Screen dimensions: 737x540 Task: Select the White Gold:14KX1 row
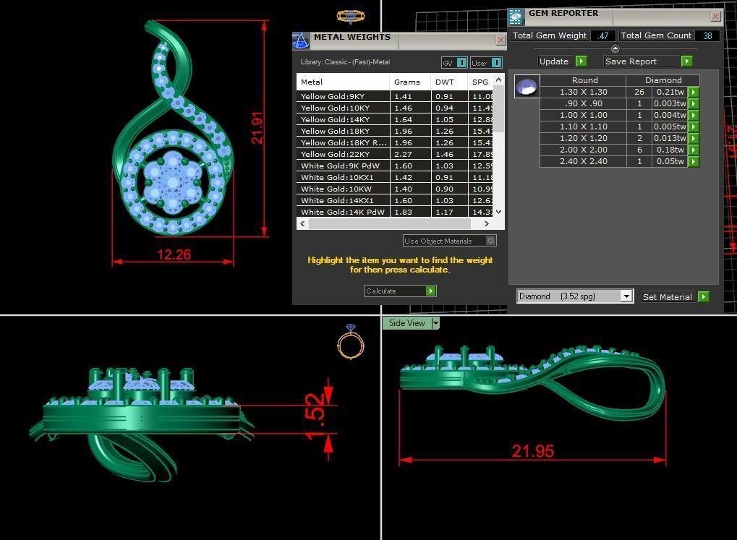coord(395,200)
